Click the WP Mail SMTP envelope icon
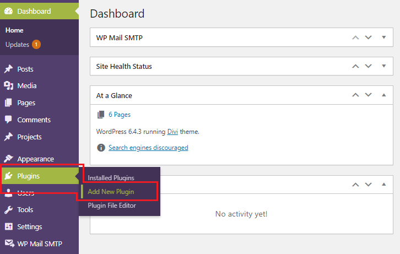The image size is (400, 254). [9, 244]
